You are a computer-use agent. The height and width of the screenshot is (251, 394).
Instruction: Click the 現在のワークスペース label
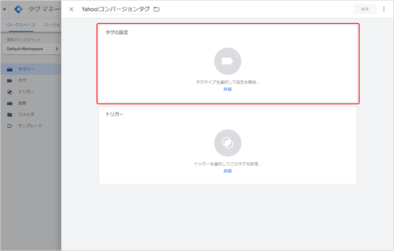pos(23,40)
